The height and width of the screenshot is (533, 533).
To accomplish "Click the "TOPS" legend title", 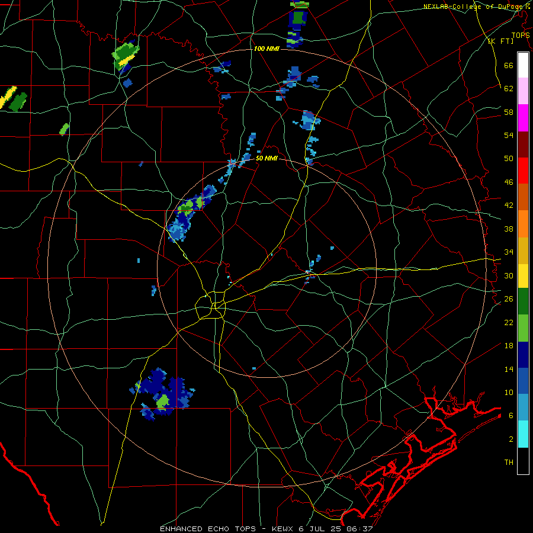I will [x=521, y=35].
